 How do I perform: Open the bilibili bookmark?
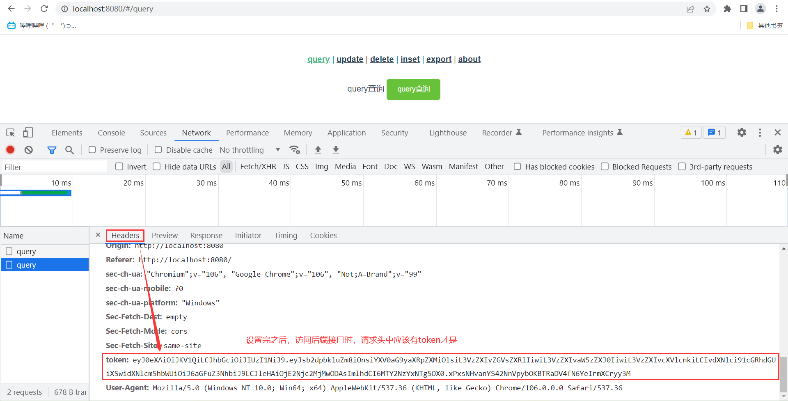tap(42, 25)
